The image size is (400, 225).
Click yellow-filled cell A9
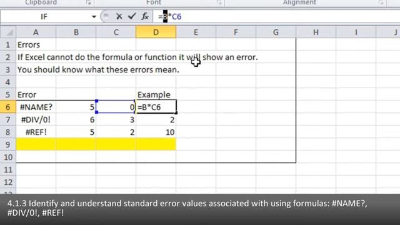coord(36,144)
